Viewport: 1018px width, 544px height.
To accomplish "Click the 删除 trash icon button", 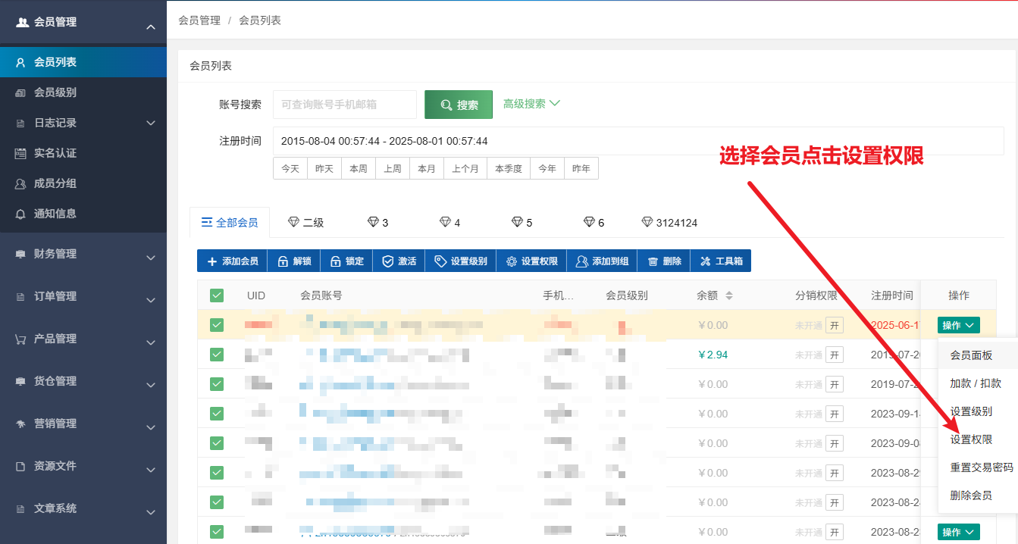I will (x=653, y=261).
